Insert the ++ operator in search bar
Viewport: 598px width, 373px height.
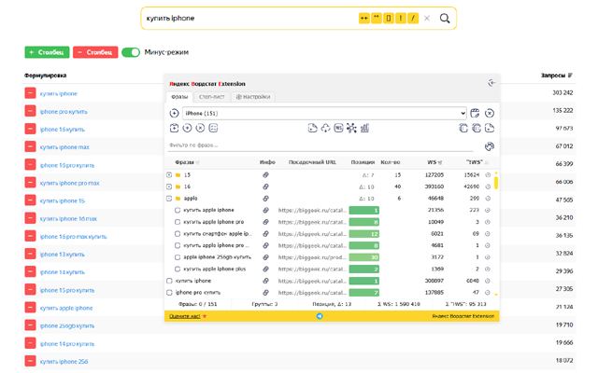[363, 19]
